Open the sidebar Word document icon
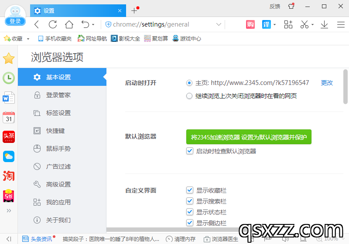The image size is (349, 244). click(9, 98)
